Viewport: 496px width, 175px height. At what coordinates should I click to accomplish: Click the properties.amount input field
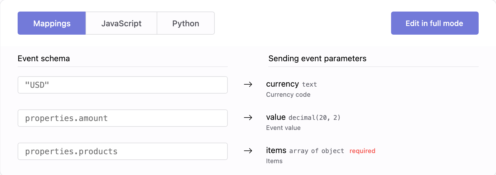(123, 118)
